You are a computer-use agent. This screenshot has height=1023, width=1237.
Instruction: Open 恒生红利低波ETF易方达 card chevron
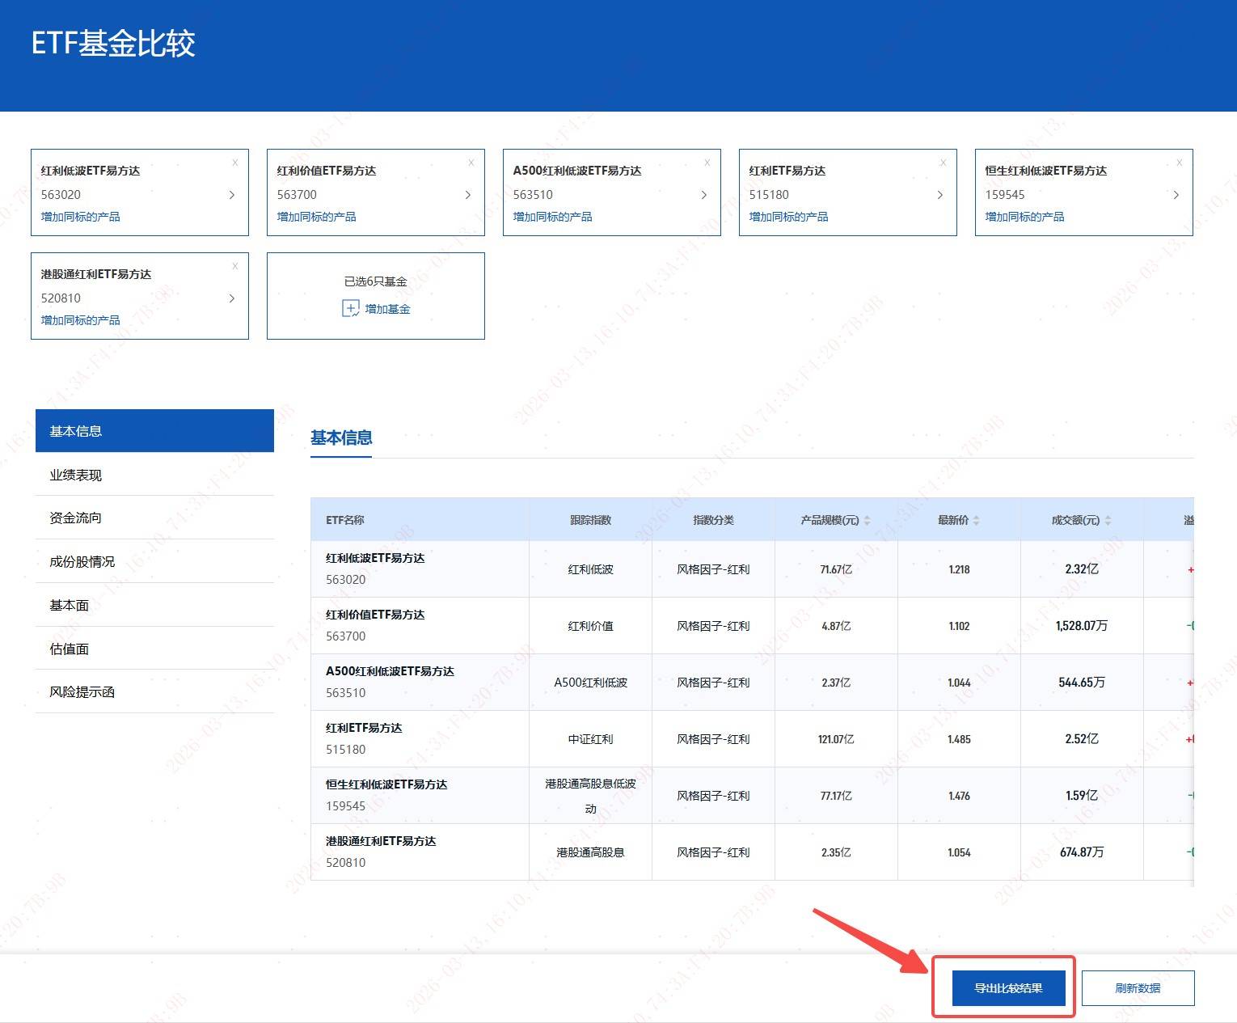click(1176, 195)
